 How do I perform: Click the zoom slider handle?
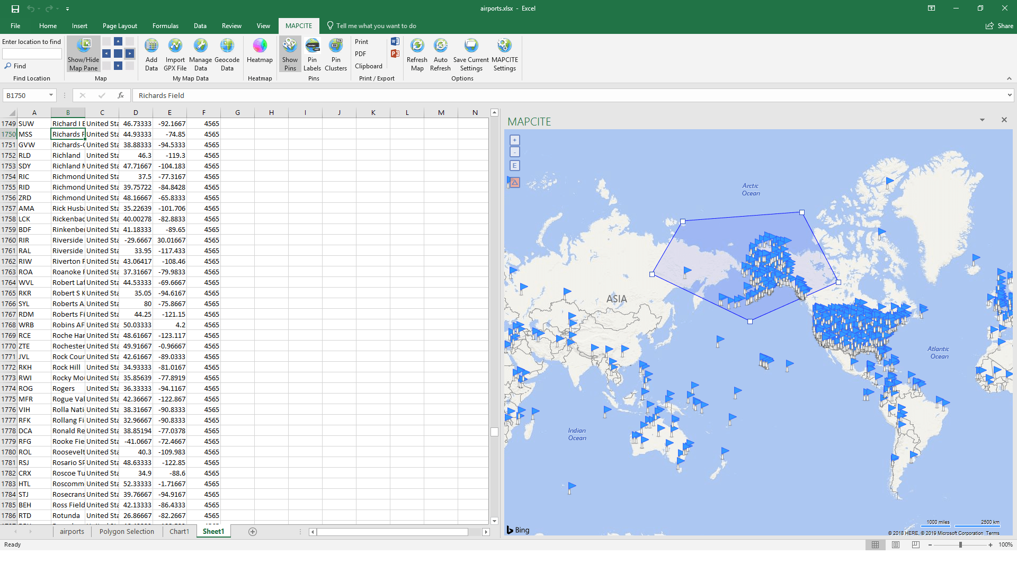(960, 544)
